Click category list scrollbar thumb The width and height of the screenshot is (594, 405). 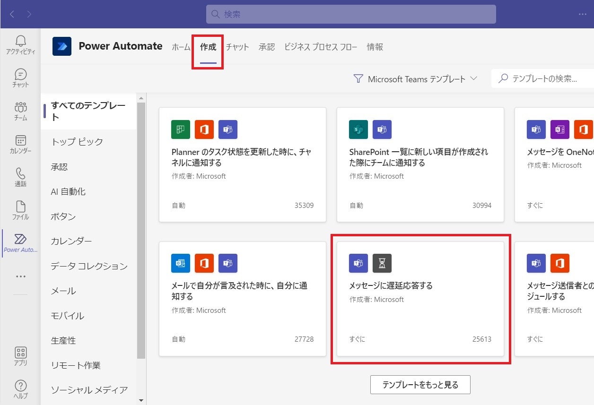(141, 230)
